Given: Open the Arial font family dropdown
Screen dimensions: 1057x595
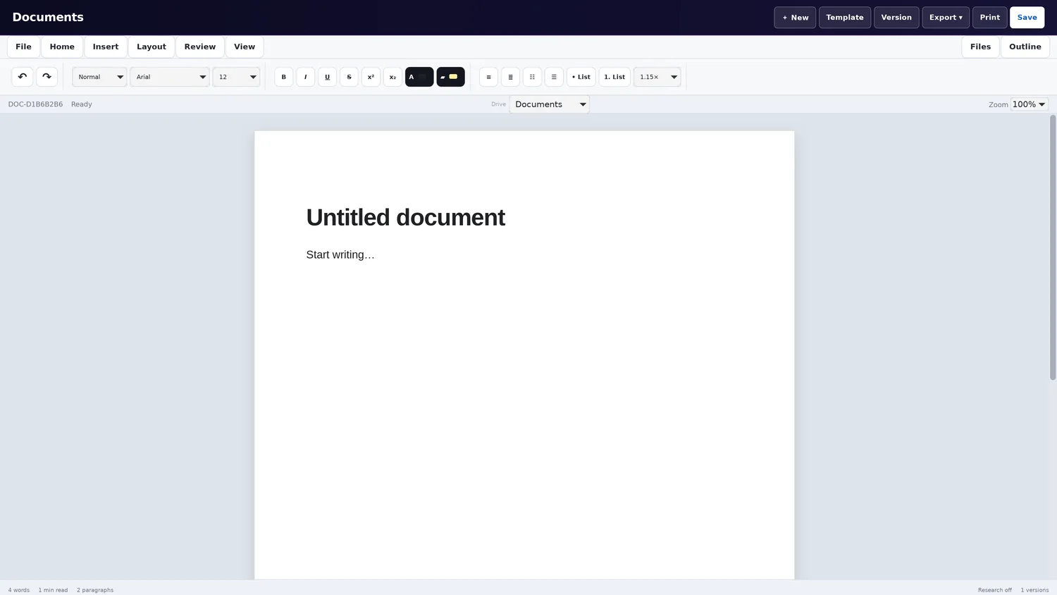Looking at the screenshot, I should click(x=169, y=77).
